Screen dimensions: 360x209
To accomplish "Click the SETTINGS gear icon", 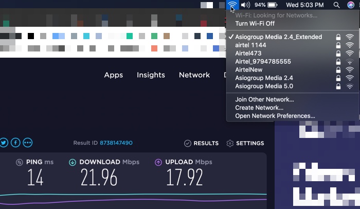I will pos(230,143).
